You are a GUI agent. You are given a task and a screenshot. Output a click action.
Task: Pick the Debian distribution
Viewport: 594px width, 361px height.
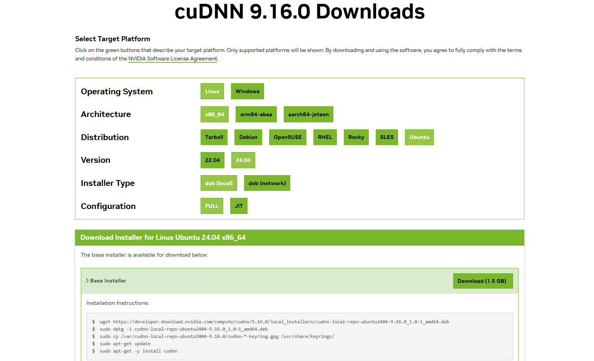pos(248,137)
